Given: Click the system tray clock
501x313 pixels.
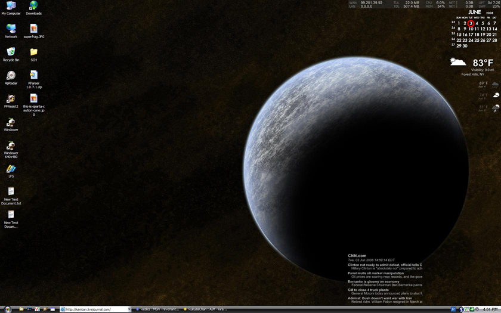Looking at the screenshot, I should coord(491,309).
